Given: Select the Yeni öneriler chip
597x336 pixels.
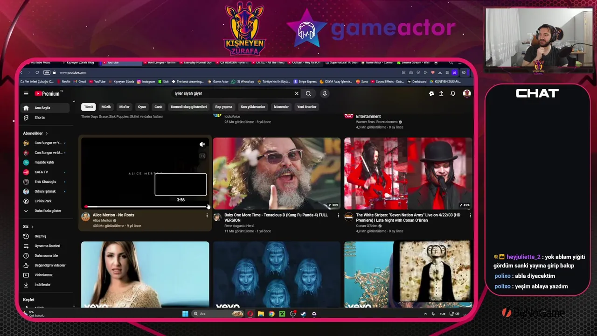Looking at the screenshot, I should [x=307, y=107].
